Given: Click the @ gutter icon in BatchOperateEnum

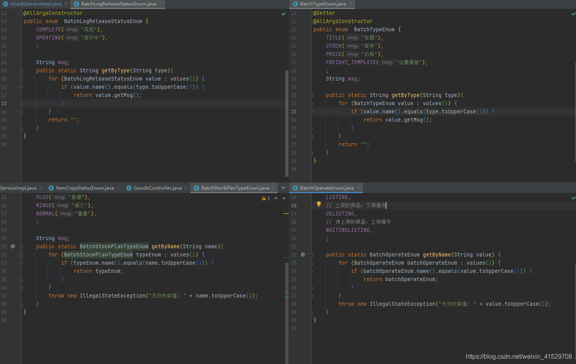Looking at the screenshot, I should 303,255.
